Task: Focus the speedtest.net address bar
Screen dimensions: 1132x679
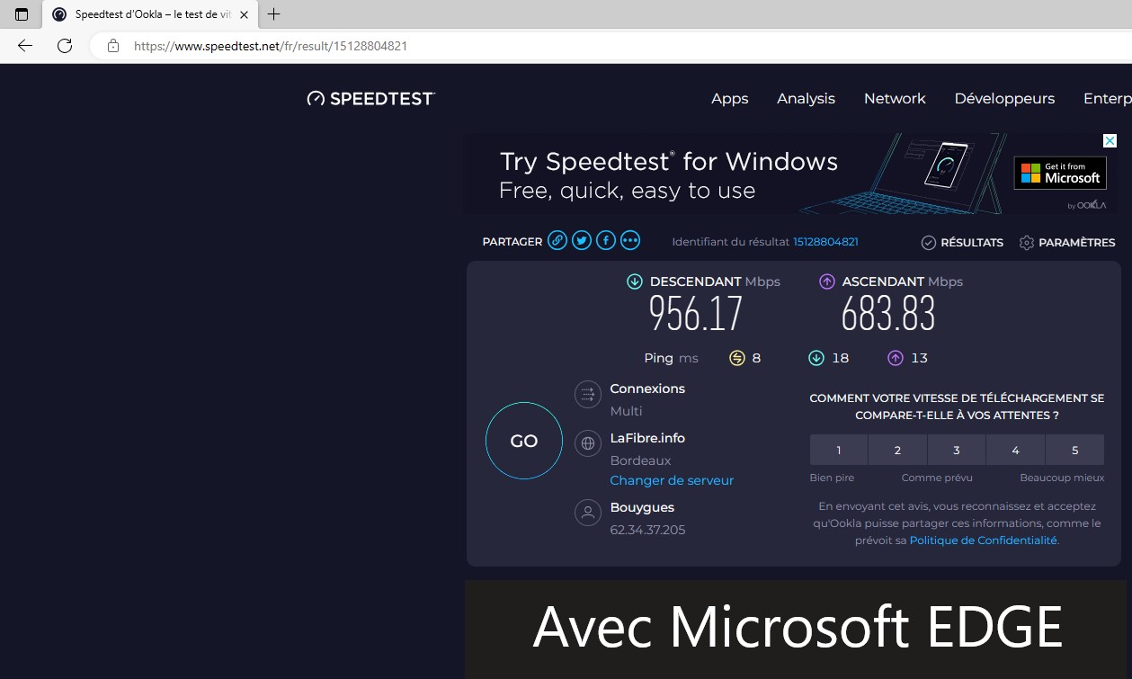Action: 611,46
